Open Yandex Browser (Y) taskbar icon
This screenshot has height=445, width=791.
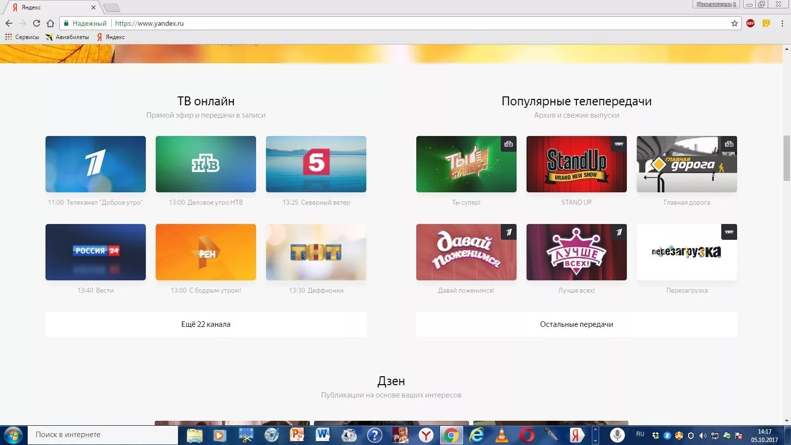point(426,435)
